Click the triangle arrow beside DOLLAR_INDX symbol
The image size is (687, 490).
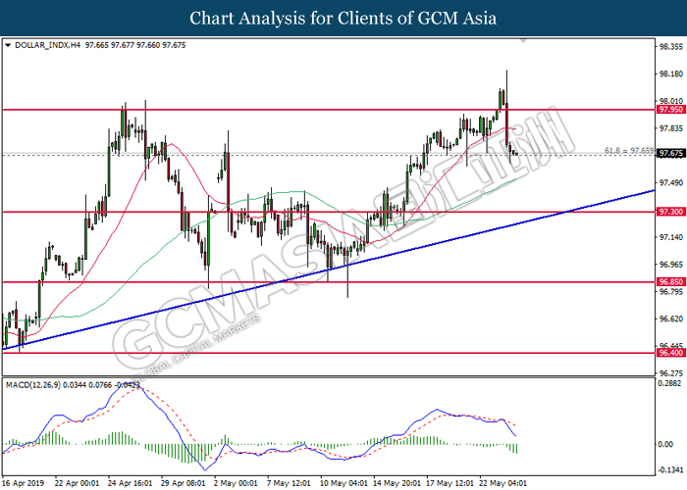coord(9,45)
